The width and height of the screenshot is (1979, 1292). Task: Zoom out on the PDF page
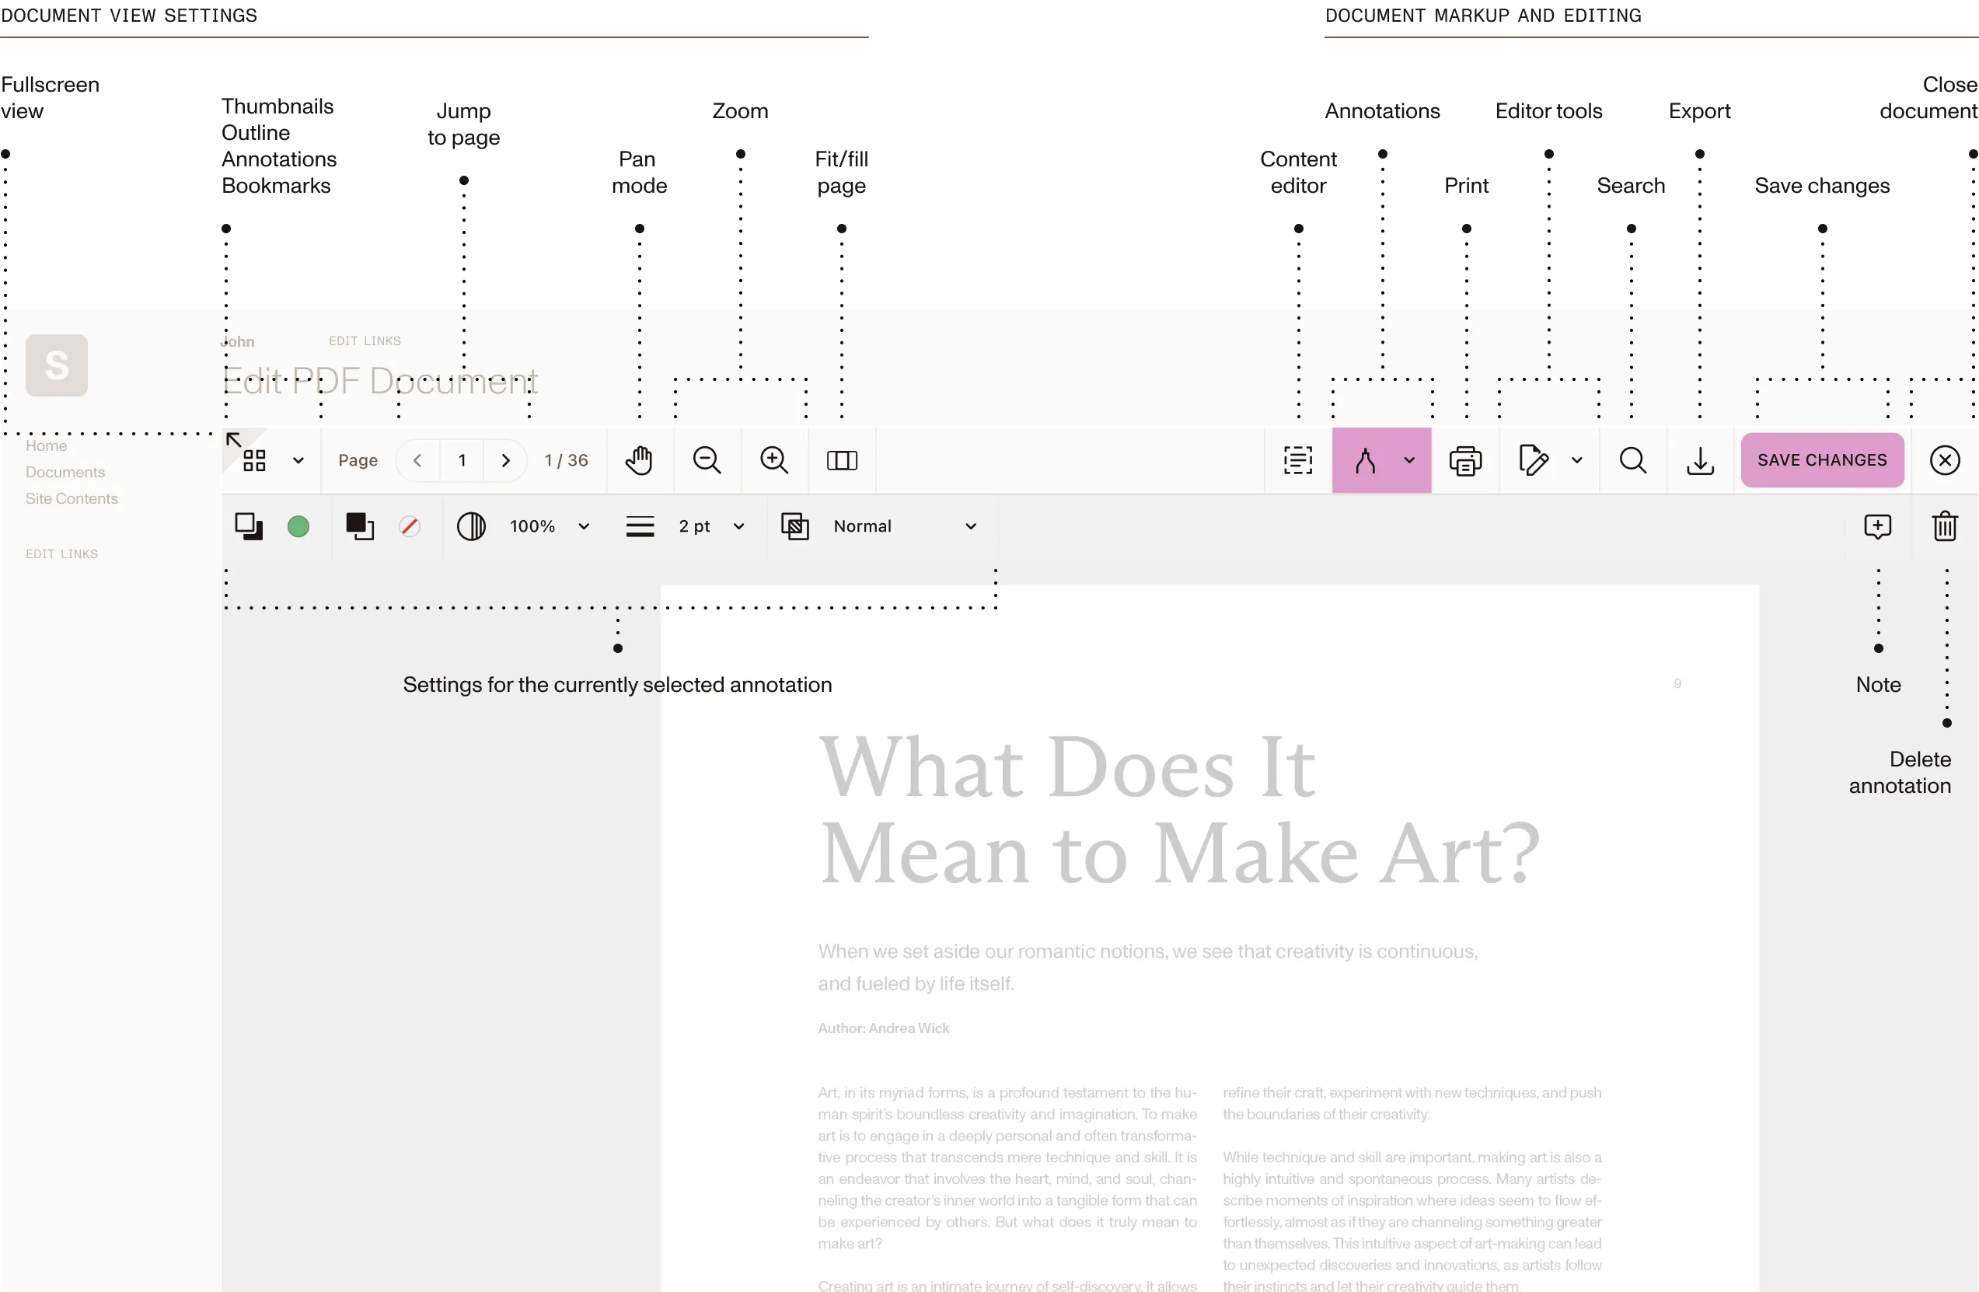(x=706, y=459)
